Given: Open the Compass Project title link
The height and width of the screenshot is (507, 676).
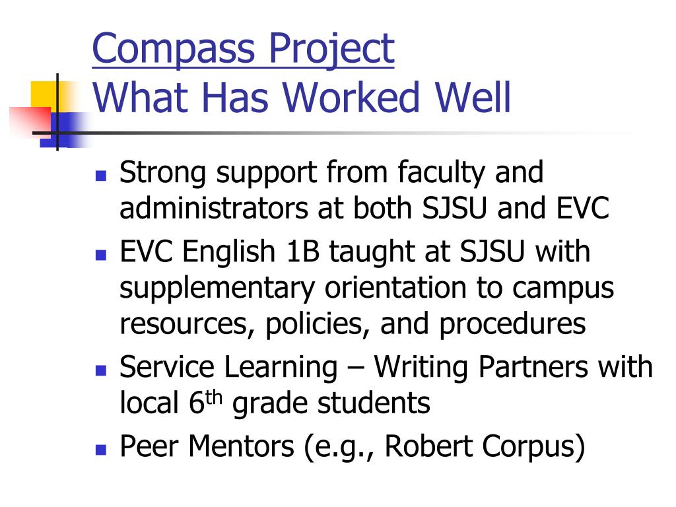Looking at the screenshot, I should (243, 50).
